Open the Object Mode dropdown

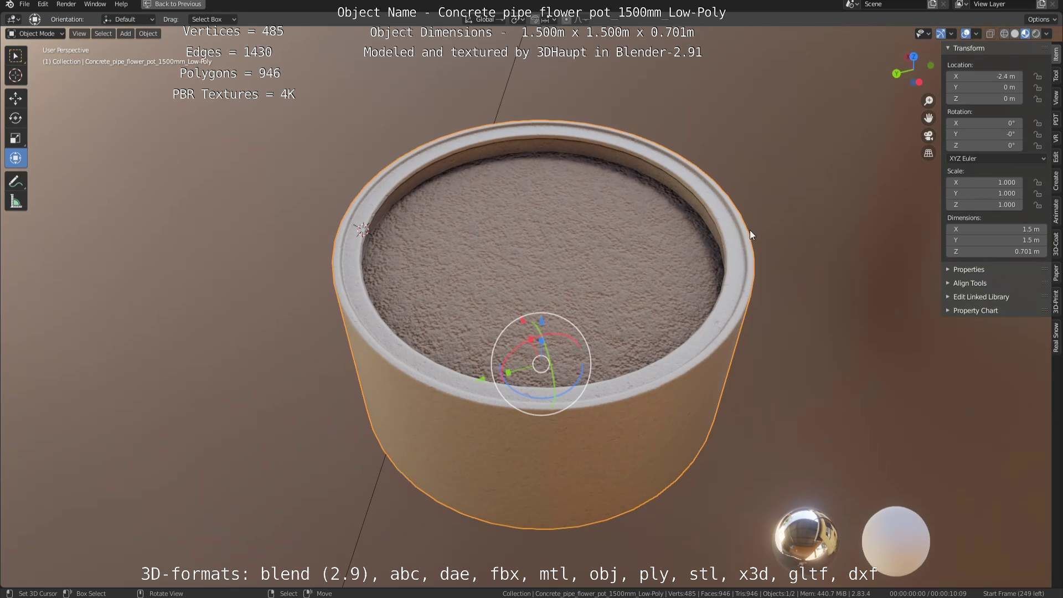coord(35,34)
